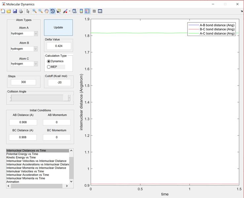Select Potential Energy vs Time plot
244x198 pixels.
[x=22, y=154]
